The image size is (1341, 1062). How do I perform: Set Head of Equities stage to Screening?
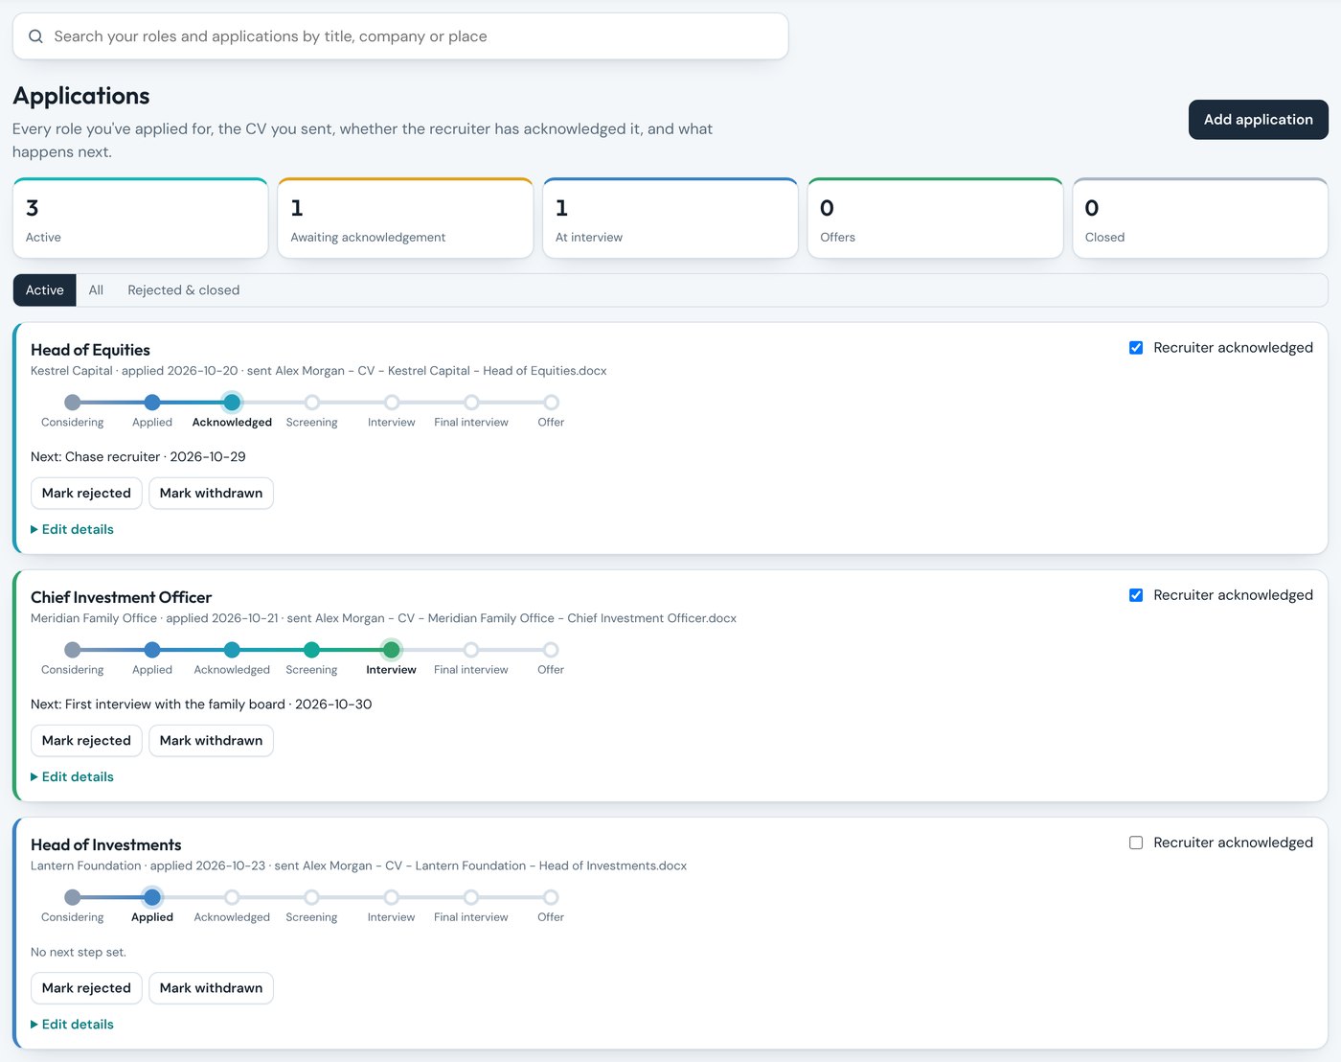coord(311,403)
